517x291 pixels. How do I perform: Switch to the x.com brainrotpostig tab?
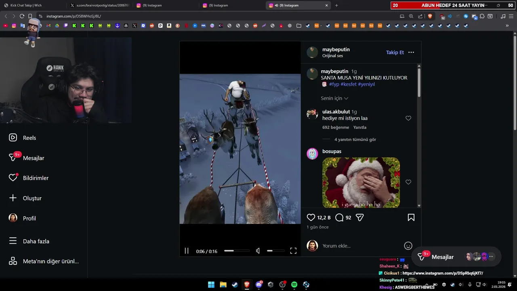click(x=99, y=5)
